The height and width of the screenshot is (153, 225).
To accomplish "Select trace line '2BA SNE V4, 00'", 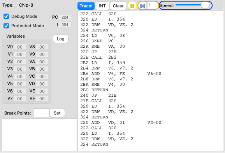I will click(x=102, y=84).
